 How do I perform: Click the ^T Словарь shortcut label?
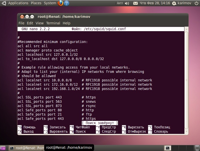(158, 131)
